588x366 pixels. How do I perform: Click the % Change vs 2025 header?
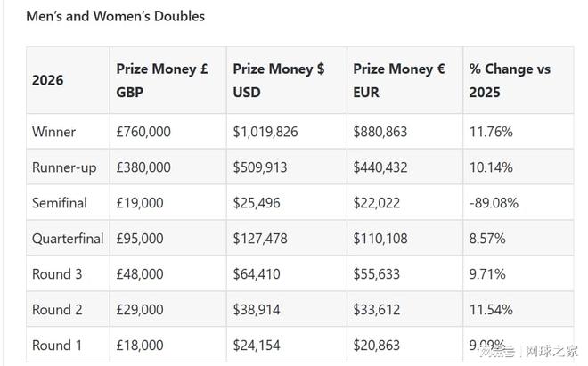[x=510, y=80]
